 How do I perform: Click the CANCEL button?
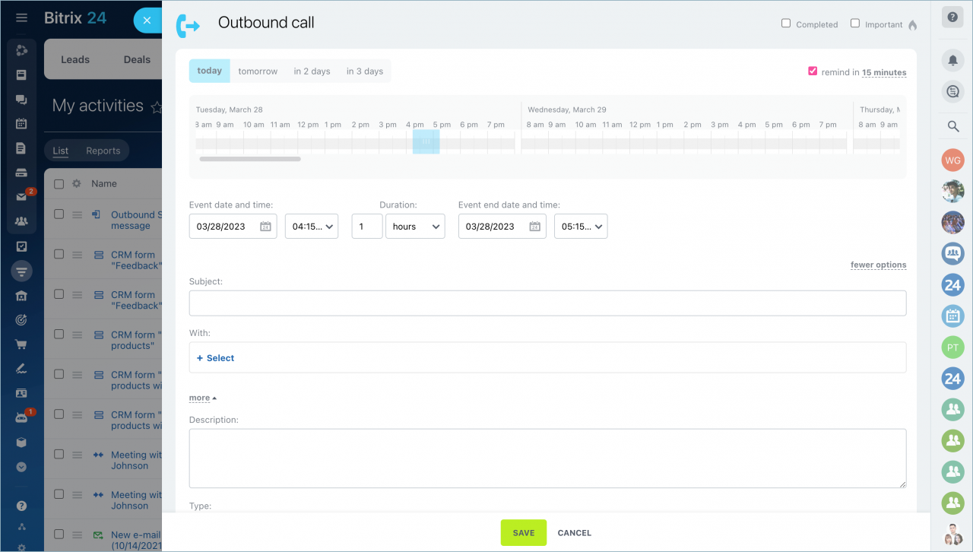click(x=575, y=533)
